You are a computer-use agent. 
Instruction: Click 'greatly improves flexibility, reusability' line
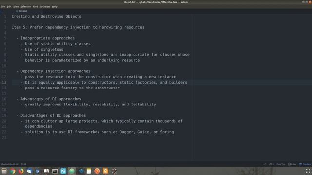coord(88,105)
